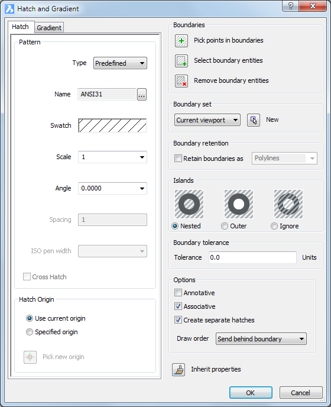Enable the Annotative checkbox

click(178, 293)
